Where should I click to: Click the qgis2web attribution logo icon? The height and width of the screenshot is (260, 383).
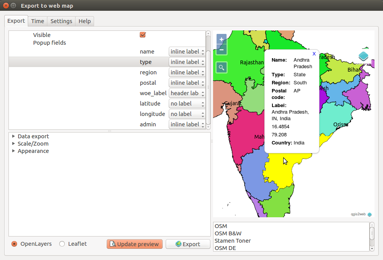click(x=370, y=214)
